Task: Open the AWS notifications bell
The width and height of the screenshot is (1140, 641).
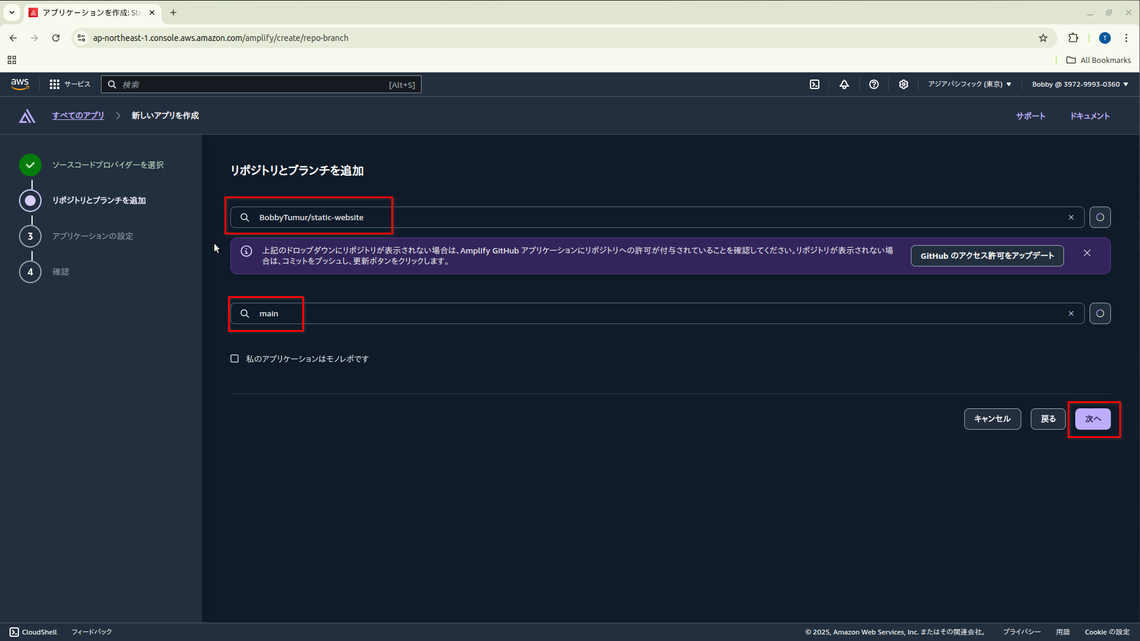Action: tap(844, 84)
